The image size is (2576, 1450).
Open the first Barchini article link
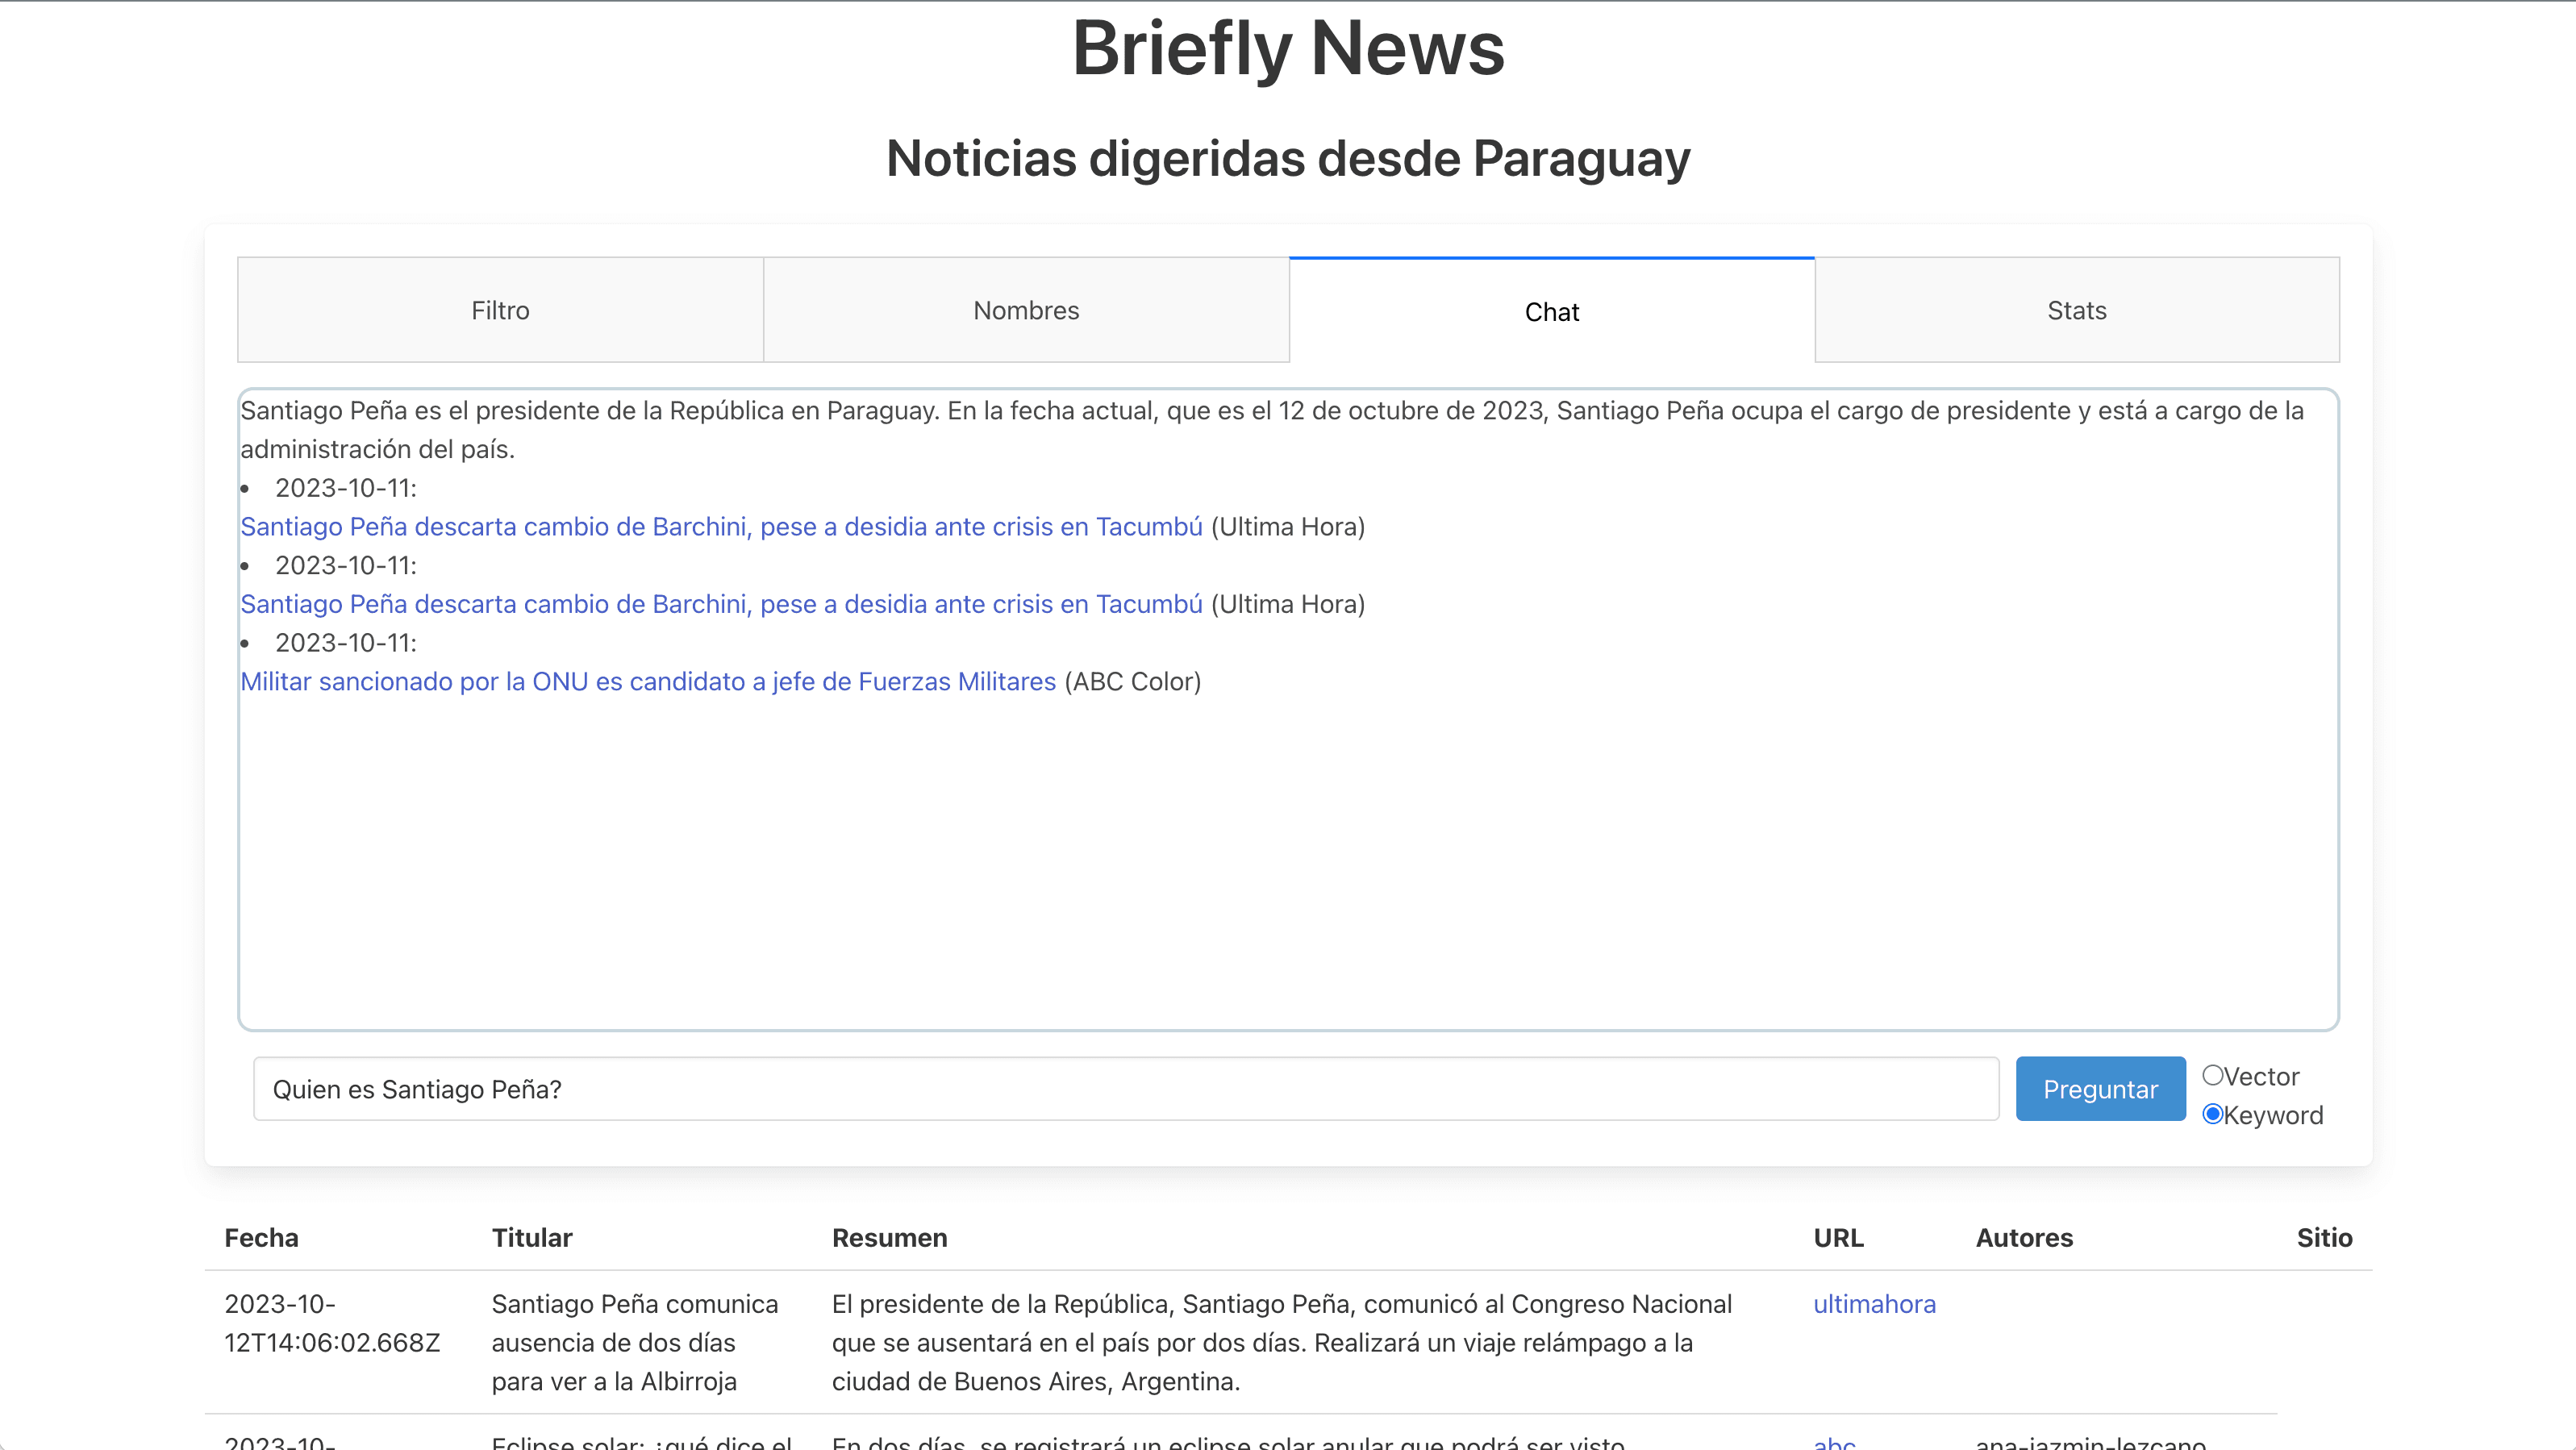pyautogui.click(x=720, y=526)
